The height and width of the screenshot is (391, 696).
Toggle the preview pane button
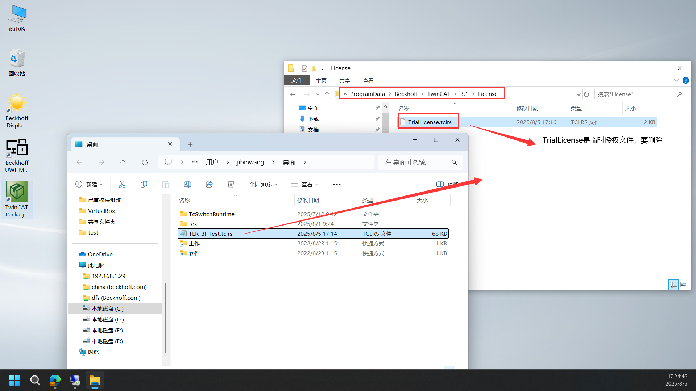[447, 184]
